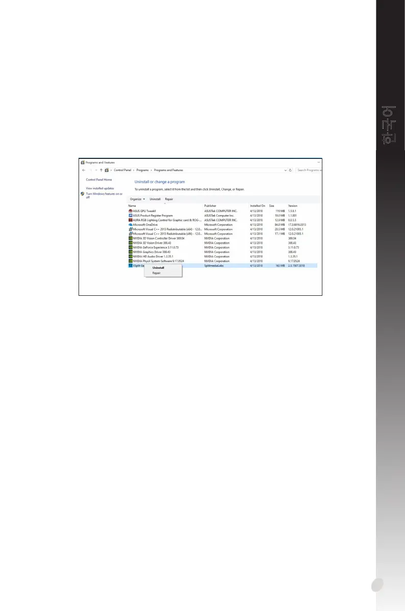This screenshot has width=405, height=611.
Task: Click the Windows features shield icon
Action: pos(83,194)
